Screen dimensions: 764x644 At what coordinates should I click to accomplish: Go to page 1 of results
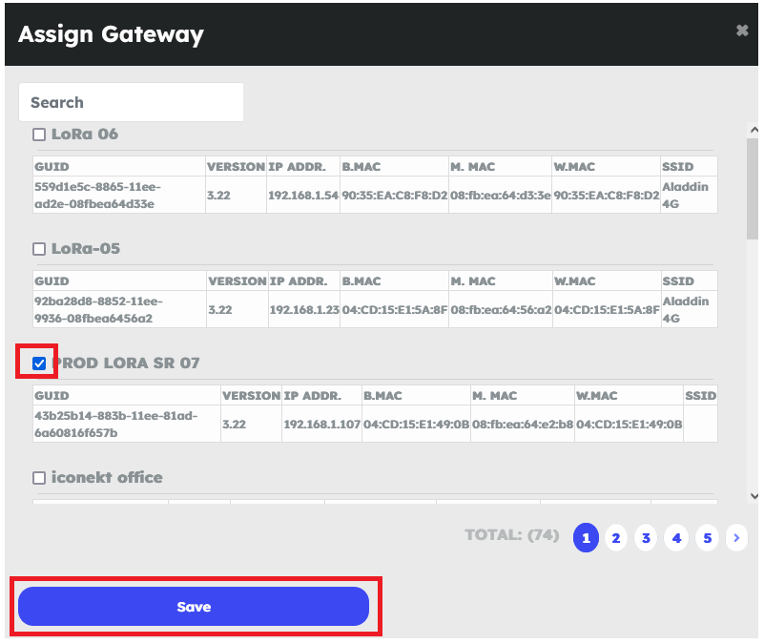pyautogui.click(x=586, y=538)
